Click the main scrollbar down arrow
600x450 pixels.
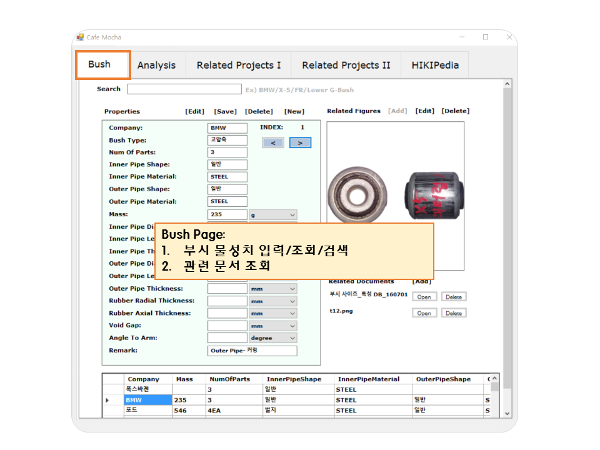pyautogui.click(x=507, y=414)
